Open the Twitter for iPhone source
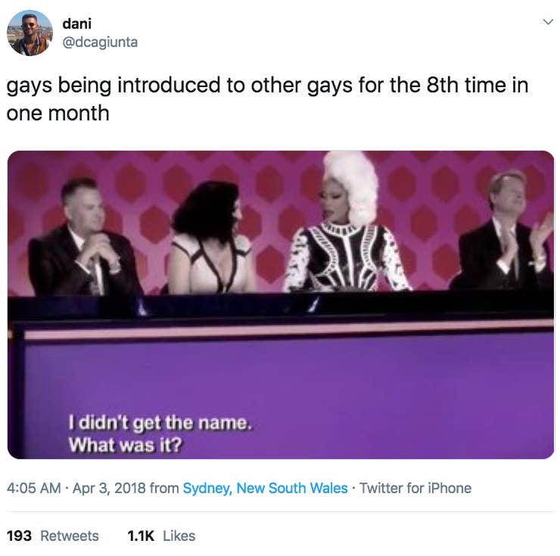Viewport: 560px width, 556px height. [x=415, y=488]
